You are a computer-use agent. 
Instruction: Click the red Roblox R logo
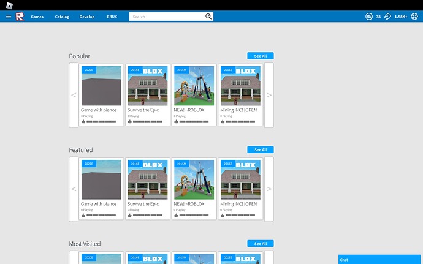coord(20,17)
